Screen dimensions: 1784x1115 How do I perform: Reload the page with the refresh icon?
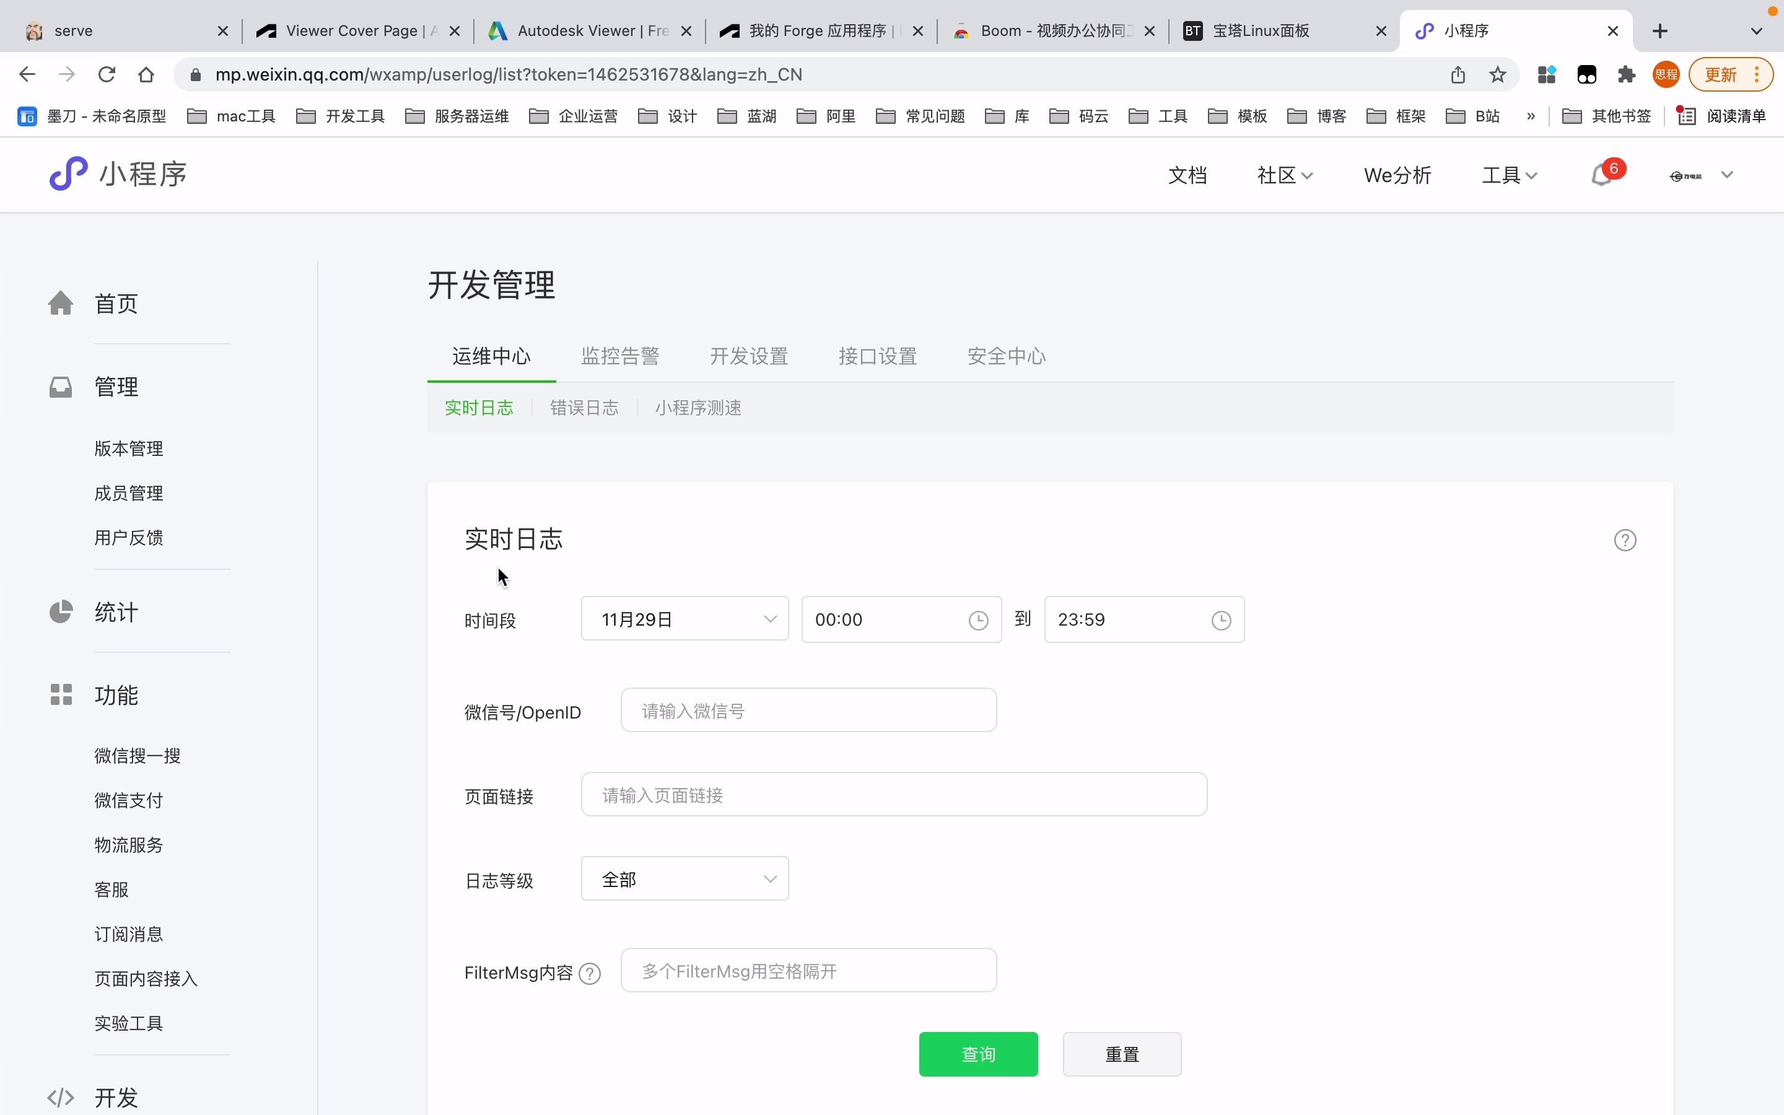click(107, 74)
